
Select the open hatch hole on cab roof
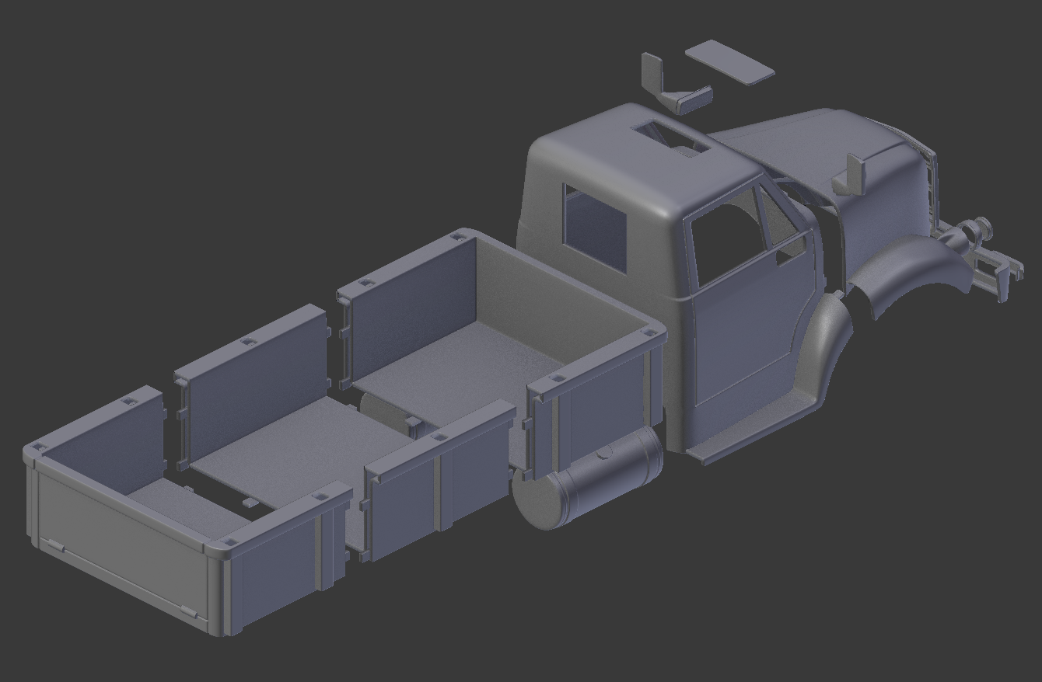670,137
